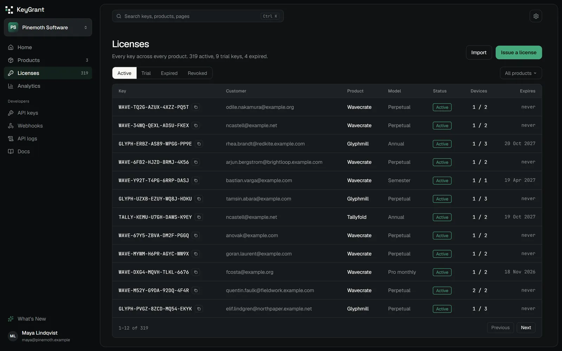Switch to the Expired tab

(169, 73)
